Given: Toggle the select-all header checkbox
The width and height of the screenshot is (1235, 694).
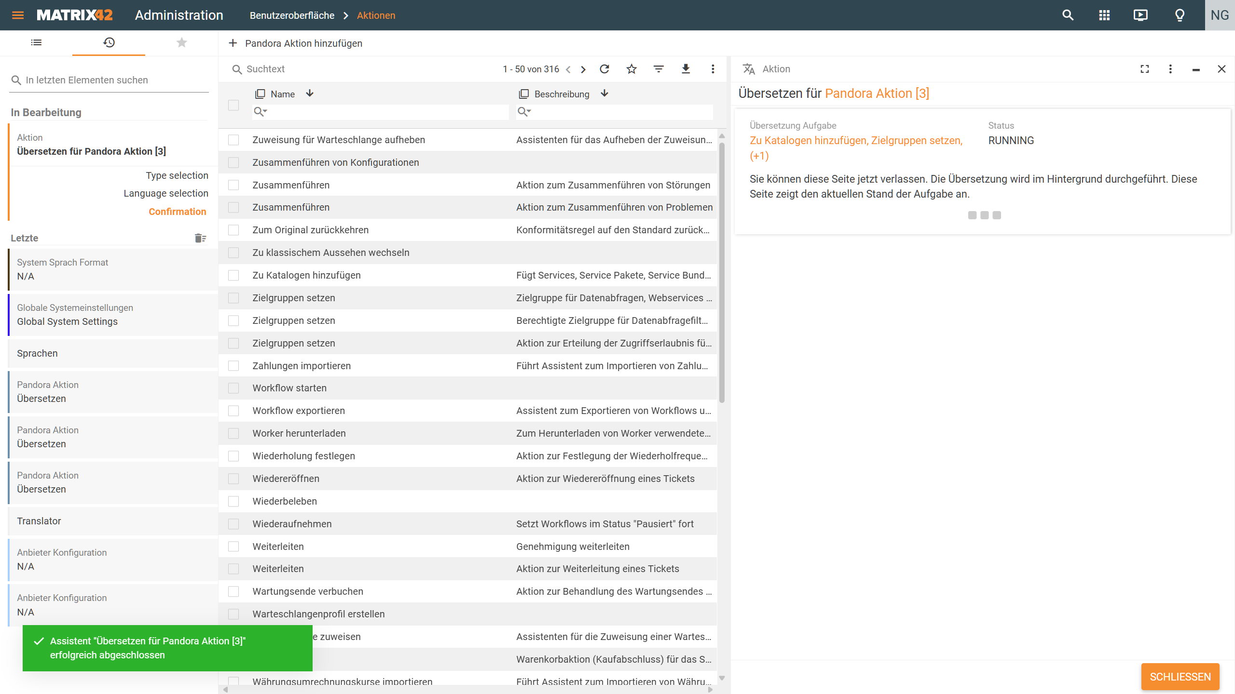Looking at the screenshot, I should (x=233, y=105).
